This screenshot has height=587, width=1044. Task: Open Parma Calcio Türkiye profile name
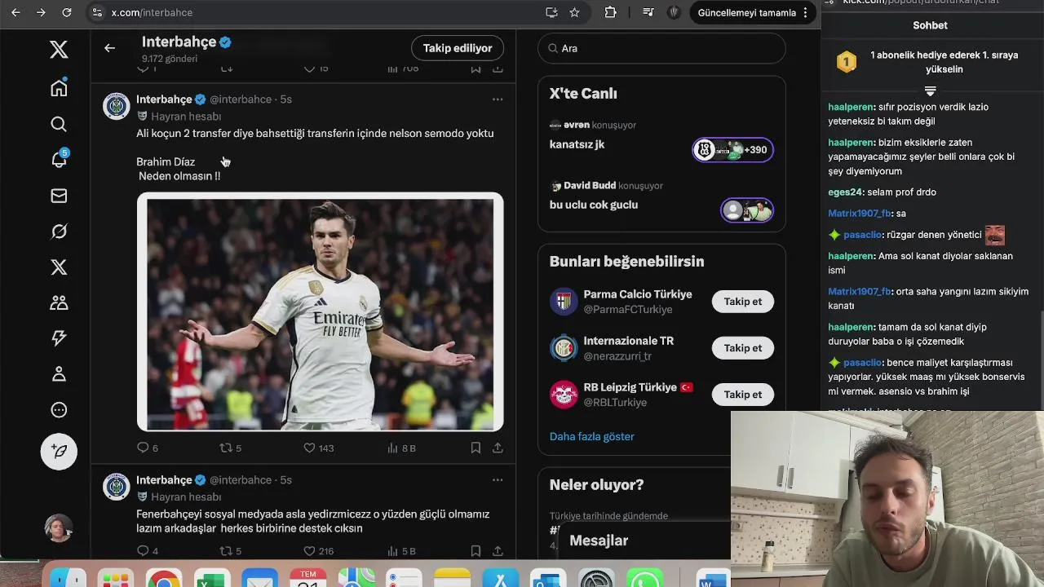(638, 294)
